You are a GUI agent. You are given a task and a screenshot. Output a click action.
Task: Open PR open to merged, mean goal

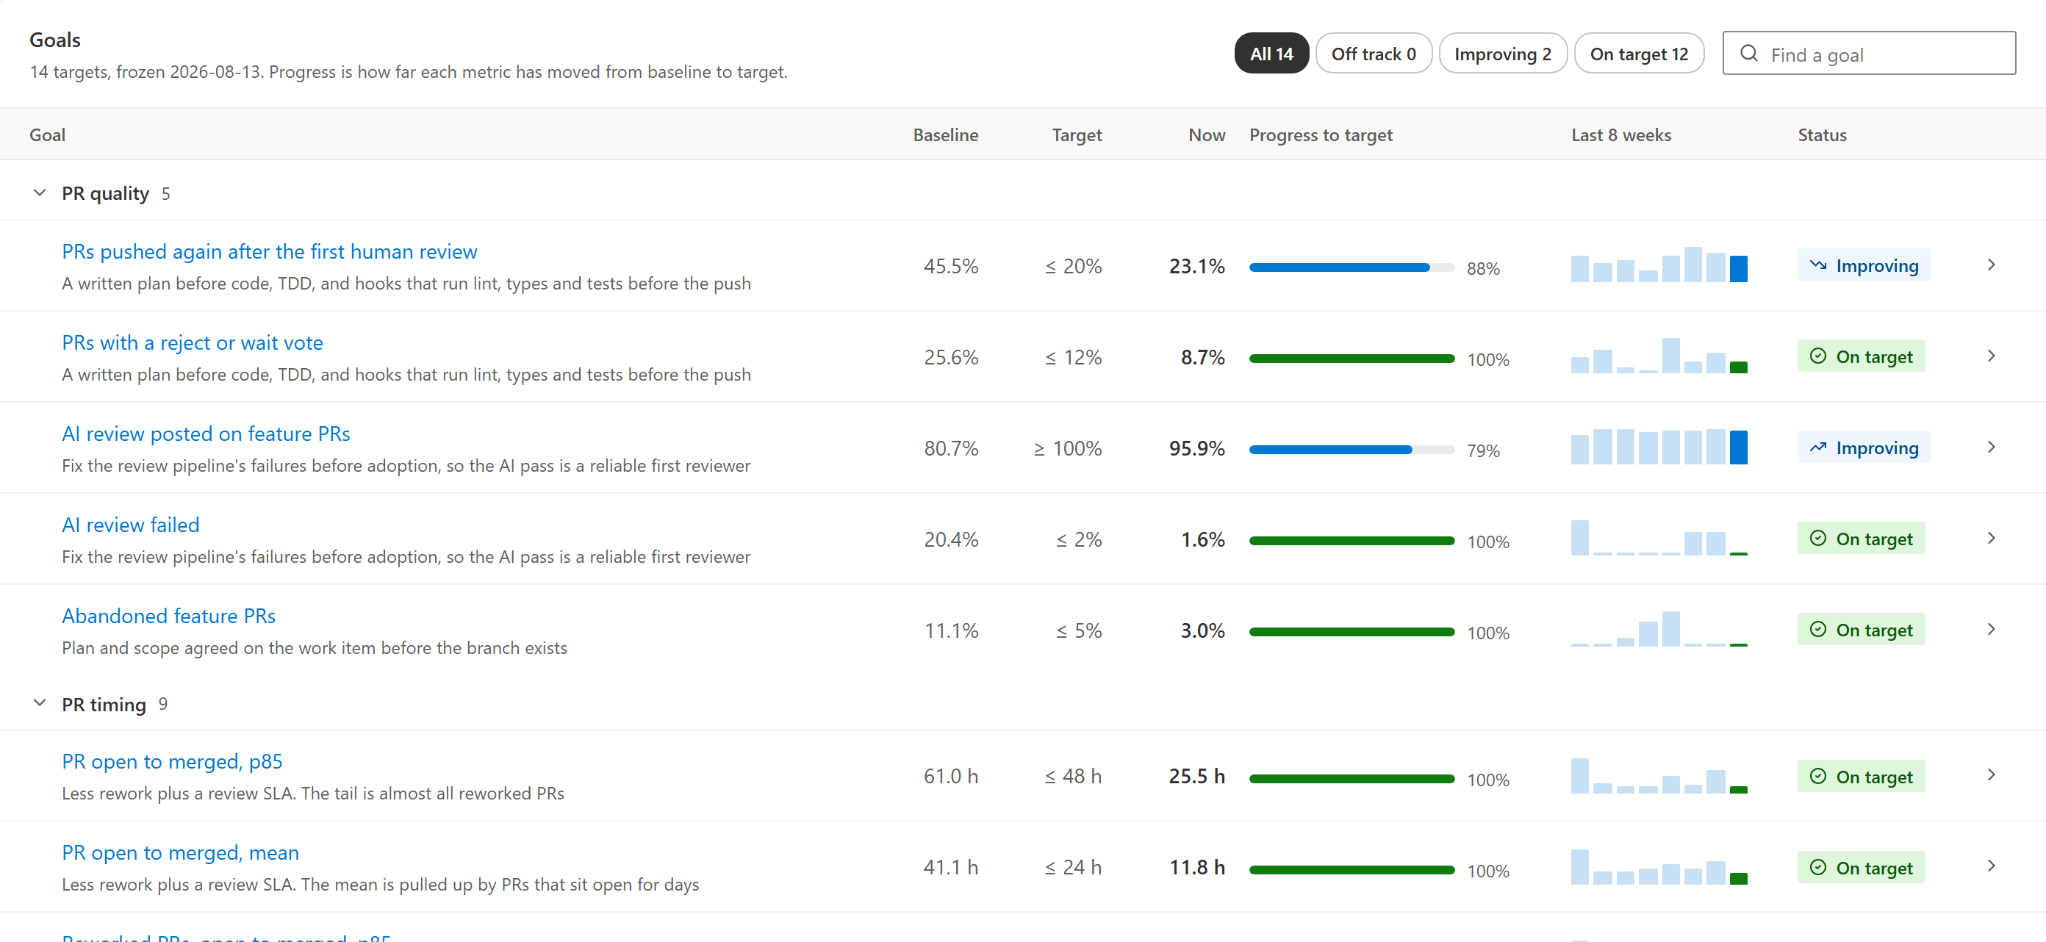[x=180, y=853]
